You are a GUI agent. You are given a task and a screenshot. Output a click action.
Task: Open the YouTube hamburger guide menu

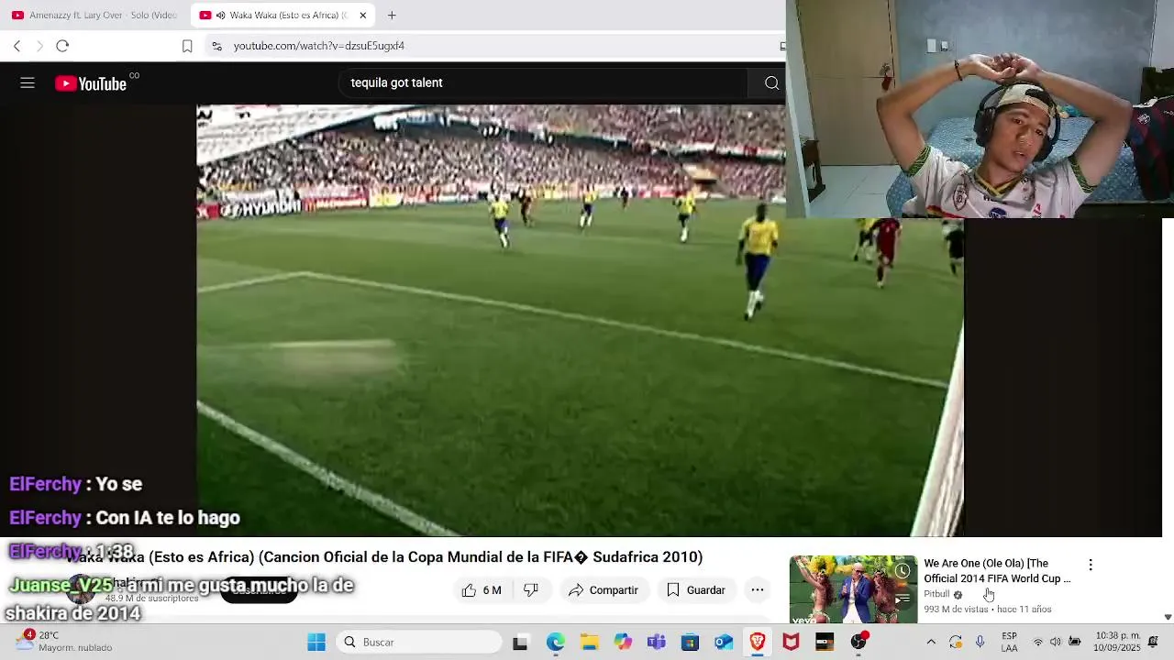28,83
